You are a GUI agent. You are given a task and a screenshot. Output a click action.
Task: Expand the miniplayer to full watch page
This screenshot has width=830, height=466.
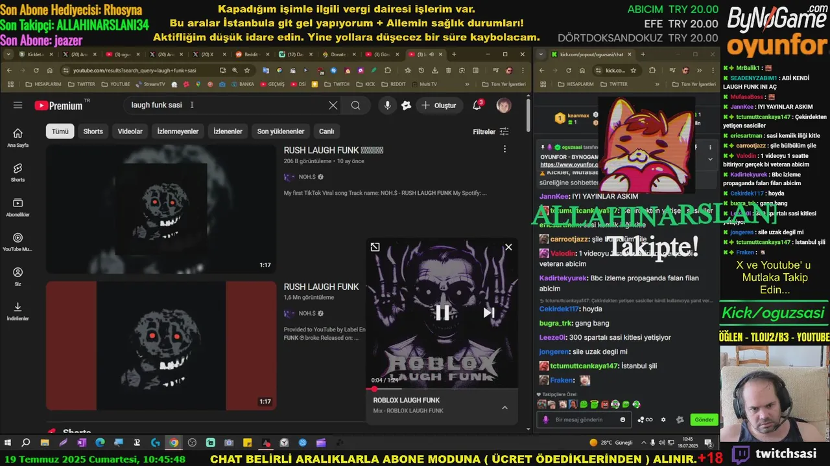click(375, 247)
